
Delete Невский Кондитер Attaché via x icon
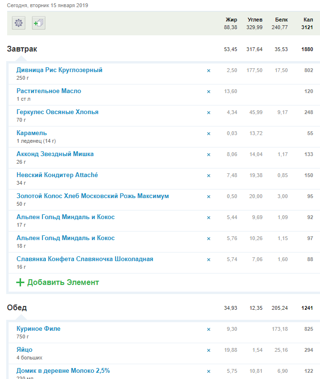click(x=208, y=176)
